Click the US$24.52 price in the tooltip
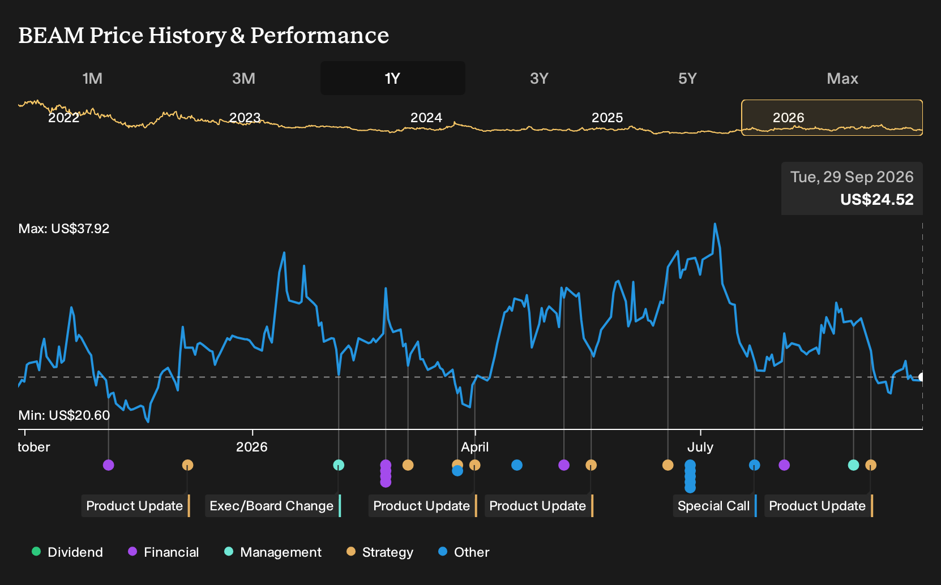 click(x=877, y=200)
